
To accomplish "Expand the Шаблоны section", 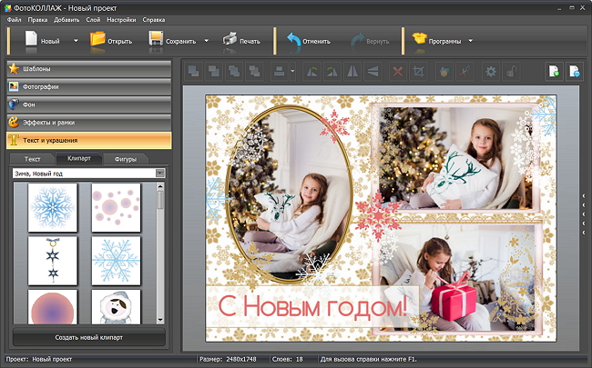I will [x=89, y=69].
